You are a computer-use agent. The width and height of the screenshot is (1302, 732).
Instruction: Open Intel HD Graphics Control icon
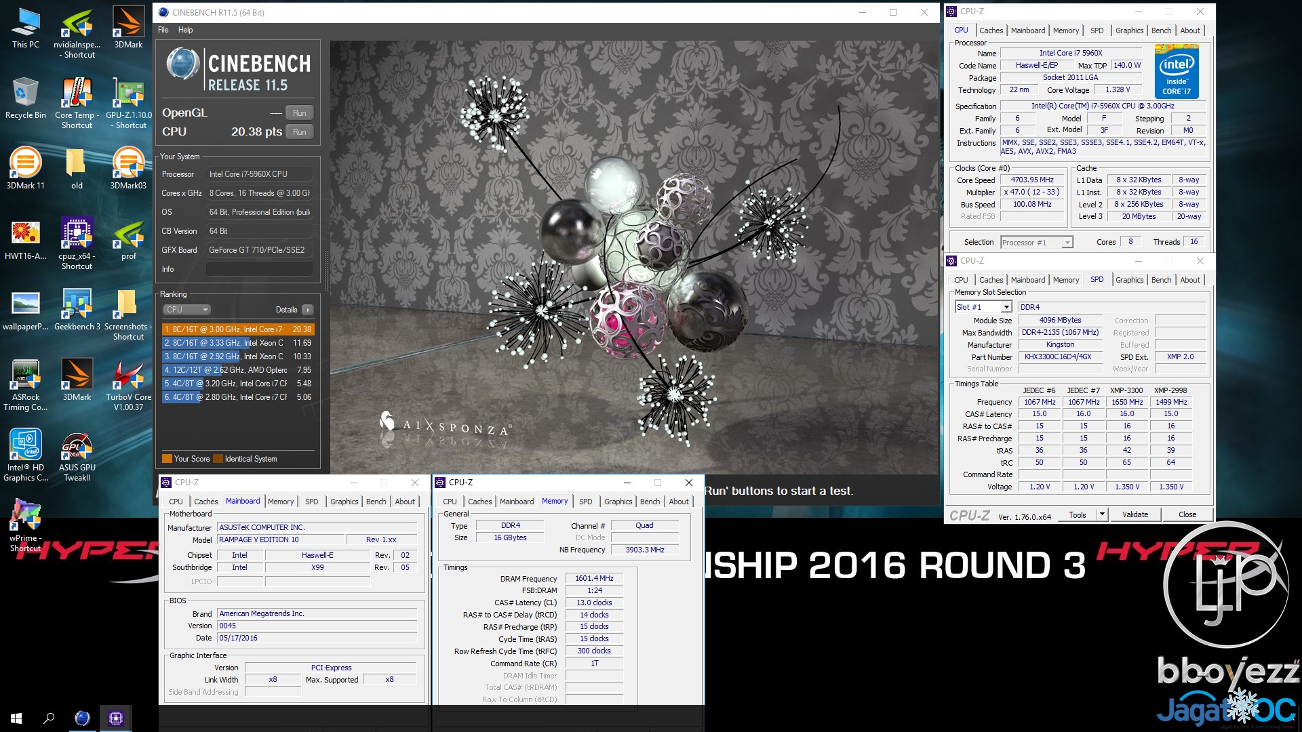click(25, 455)
